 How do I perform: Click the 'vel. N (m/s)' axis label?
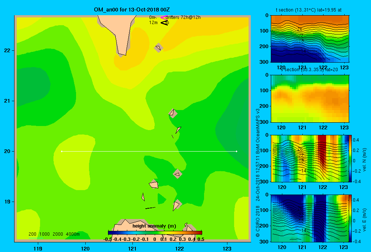pyautogui.click(x=365, y=160)
